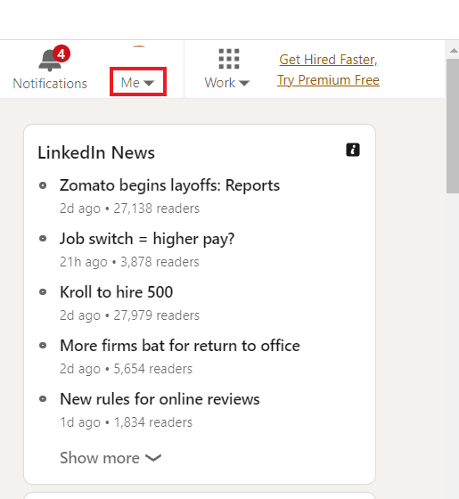459x499 pixels.
Task: Read Job switch = higher pay? article
Action: click(147, 239)
